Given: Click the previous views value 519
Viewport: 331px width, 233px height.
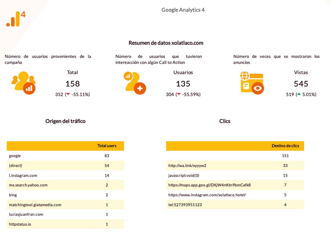Looking at the screenshot, I should click(x=290, y=94).
